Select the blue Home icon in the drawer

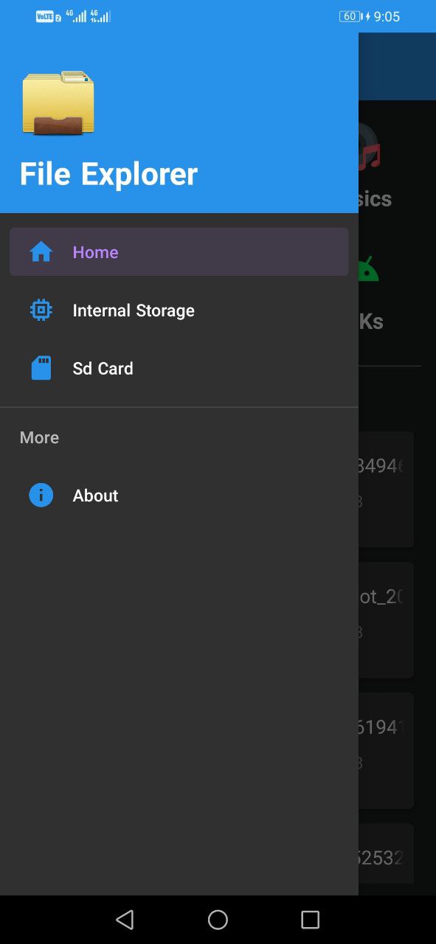[41, 251]
